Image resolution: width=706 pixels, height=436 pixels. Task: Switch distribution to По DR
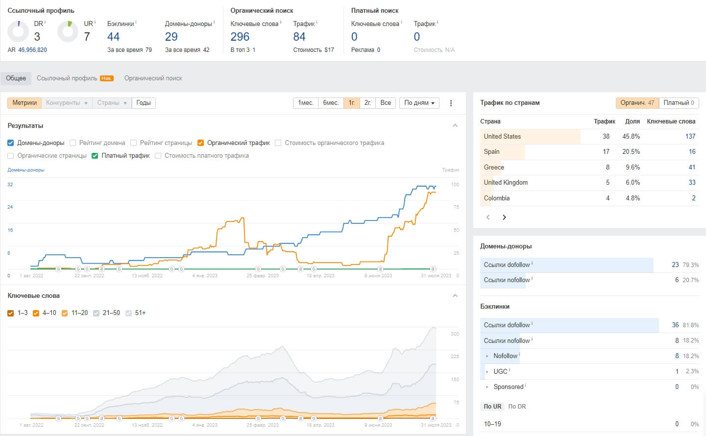(x=517, y=407)
